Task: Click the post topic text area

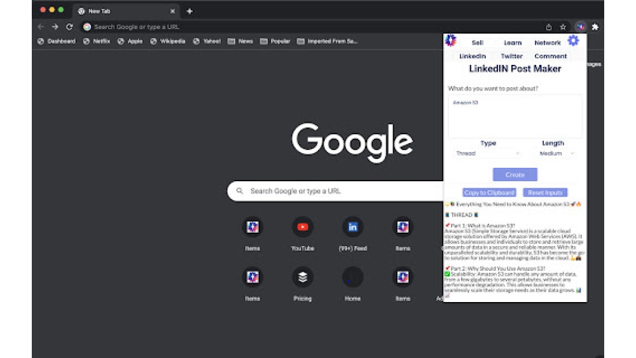Action: pyautogui.click(x=515, y=117)
